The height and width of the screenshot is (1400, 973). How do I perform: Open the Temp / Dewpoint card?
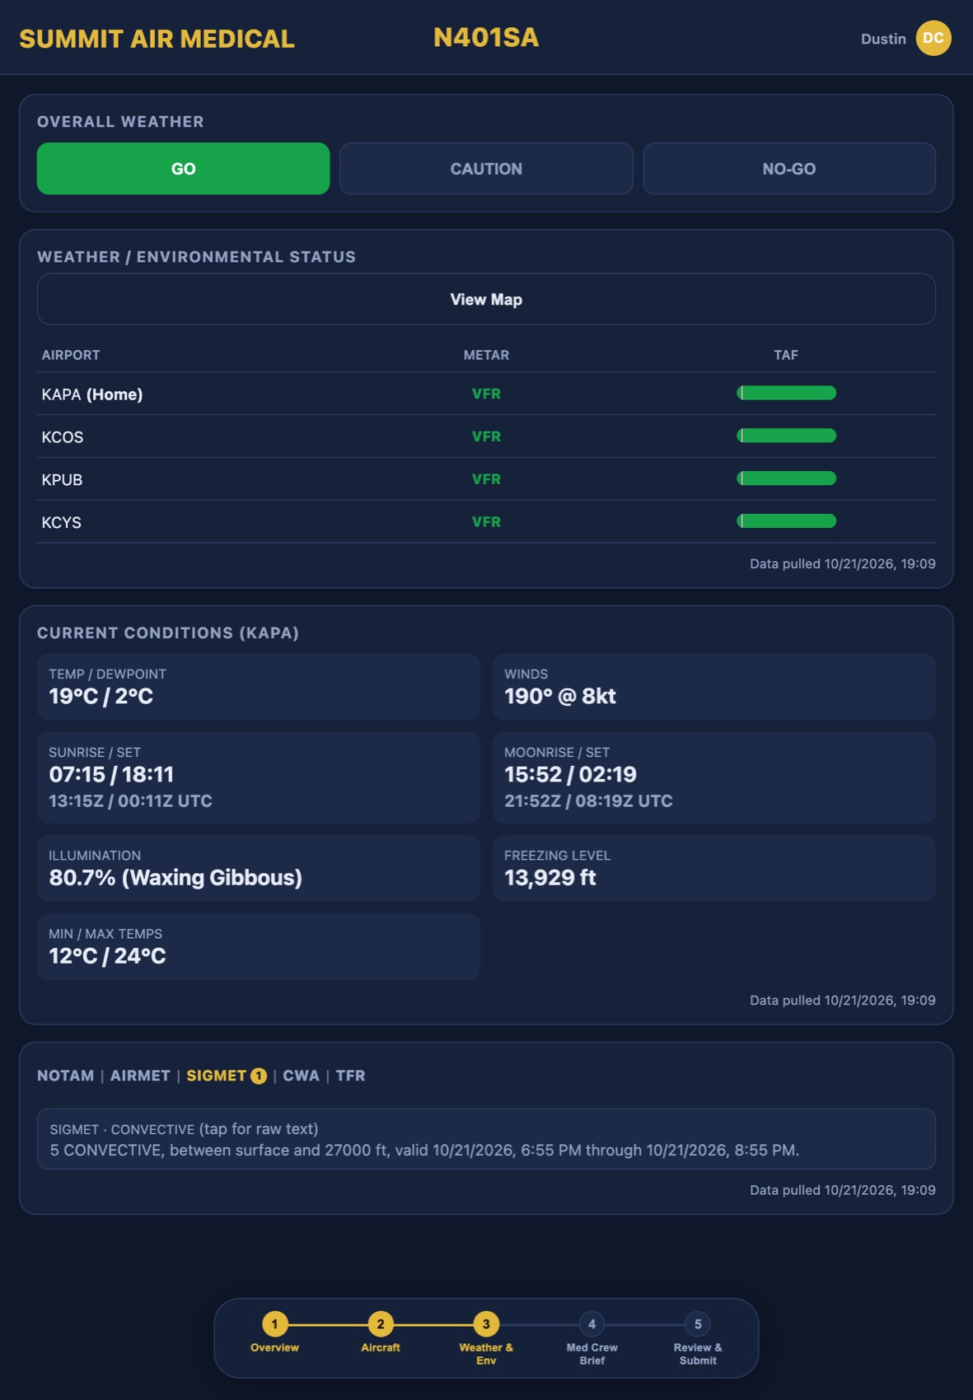[x=259, y=687]
